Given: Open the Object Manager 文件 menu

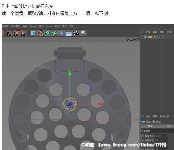Looking at the screenshot, I should 148,32.
